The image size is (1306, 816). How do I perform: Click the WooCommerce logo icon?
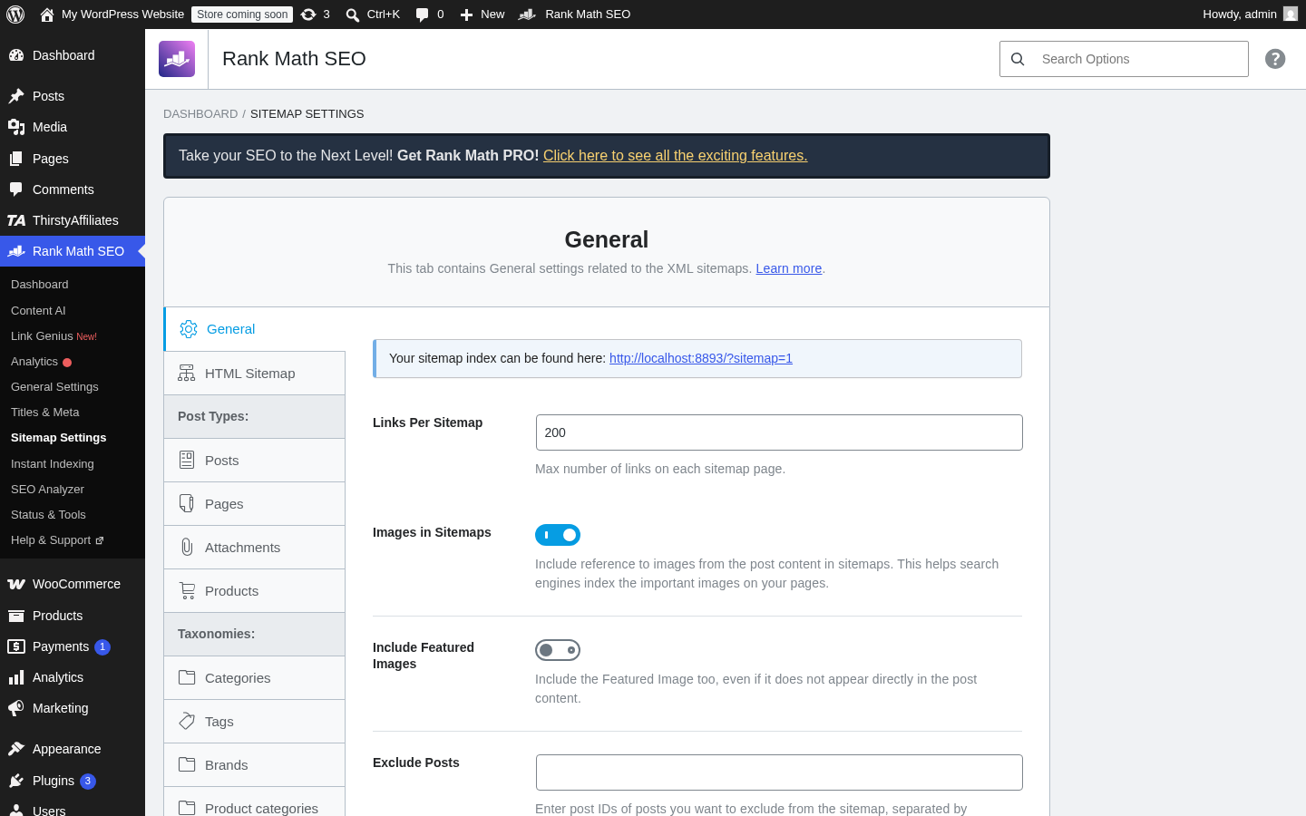[x=16, y=584]
